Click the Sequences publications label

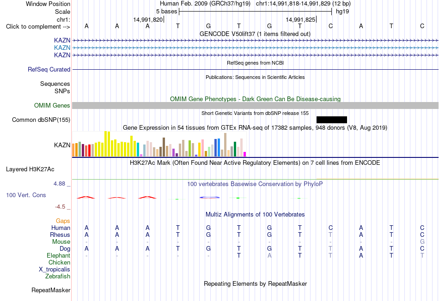coord(55,84)
